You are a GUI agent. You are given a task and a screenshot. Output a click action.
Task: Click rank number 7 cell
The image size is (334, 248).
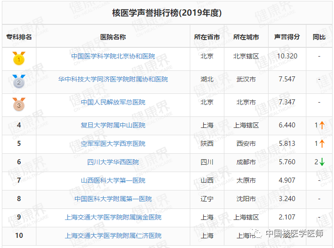[19, 180]
